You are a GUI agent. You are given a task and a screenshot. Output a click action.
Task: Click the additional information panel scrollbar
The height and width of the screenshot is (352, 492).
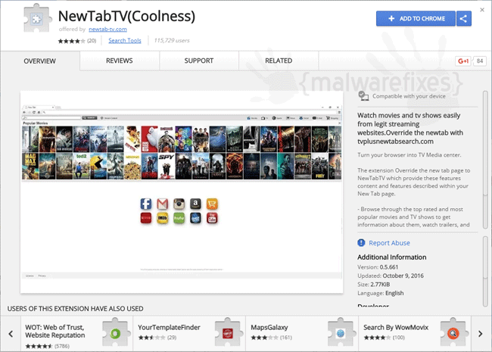pyautogui.click(x=485, y=271)
